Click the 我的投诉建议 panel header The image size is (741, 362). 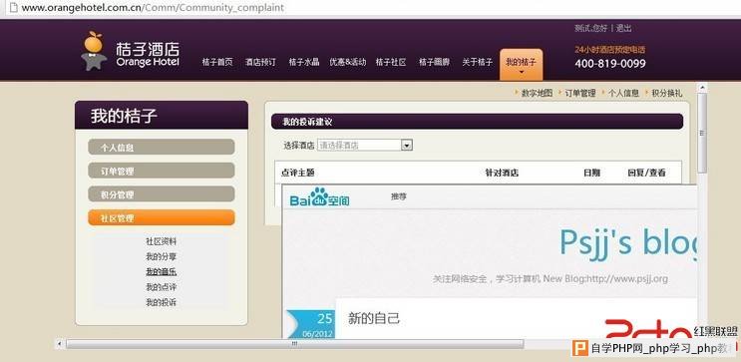(x=478, y=122)
